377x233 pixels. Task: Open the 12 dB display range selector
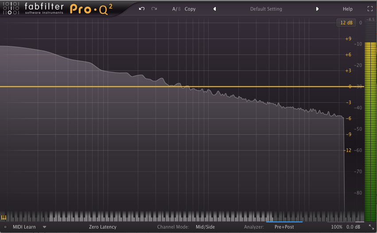click(x=346, y=23)
